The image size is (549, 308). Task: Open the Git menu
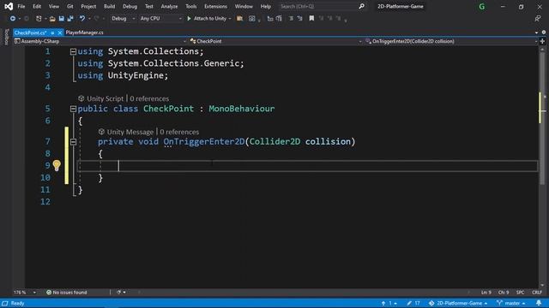[70, 6]
